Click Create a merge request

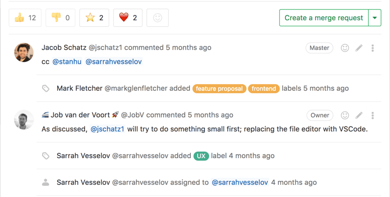click(x=324, y=18)
